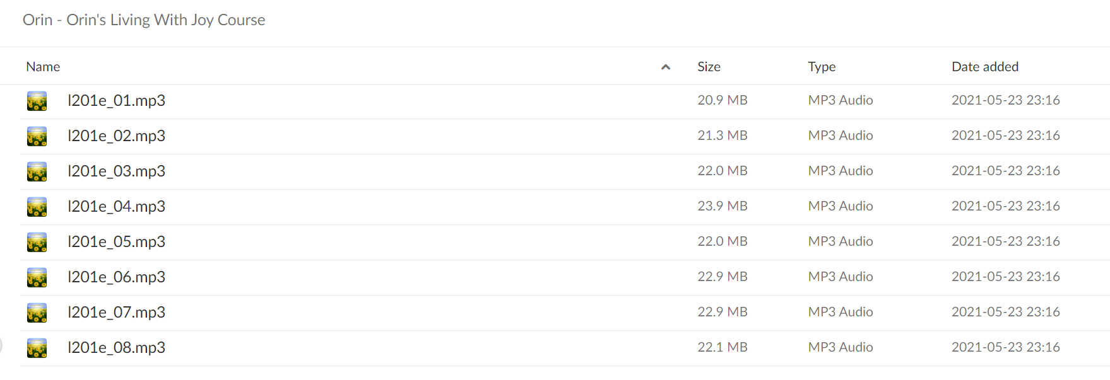Open the l201e_01.mp3 file name link
Viewport: 1110px width, 380px height.
point(116,101)
